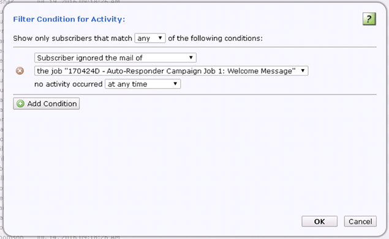This screenshot has width=389, height=239.
Task: Click the "no activity occurred" label
Action: (68, 84)
